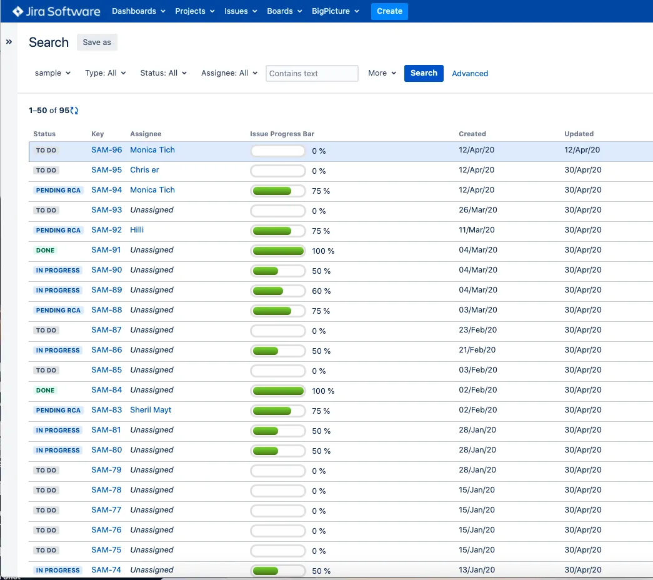Click the blue Search button
Screen dimensions: 653x580
coord(424,73)
